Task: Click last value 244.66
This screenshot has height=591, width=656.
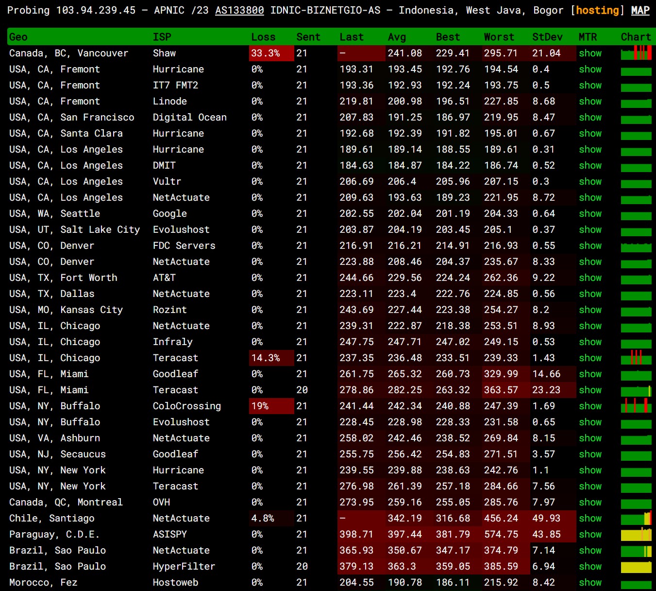Action: pyautogui.click(x=357, y=278)
